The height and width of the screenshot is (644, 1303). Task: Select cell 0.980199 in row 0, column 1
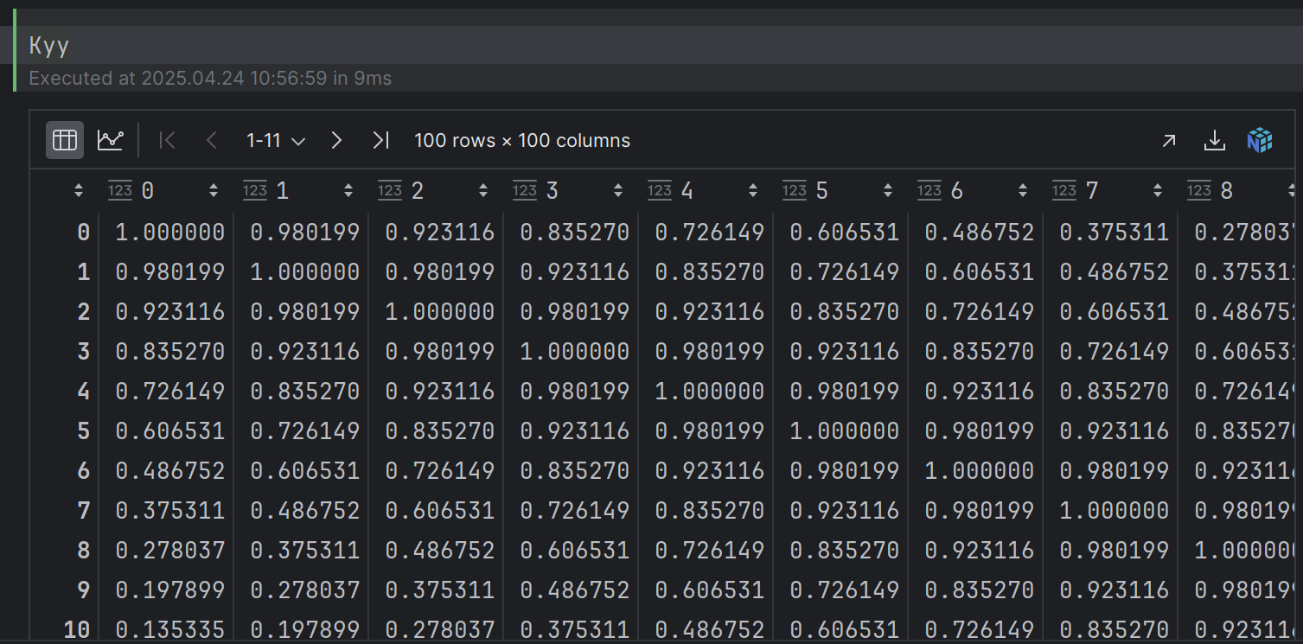click(305, 232)
